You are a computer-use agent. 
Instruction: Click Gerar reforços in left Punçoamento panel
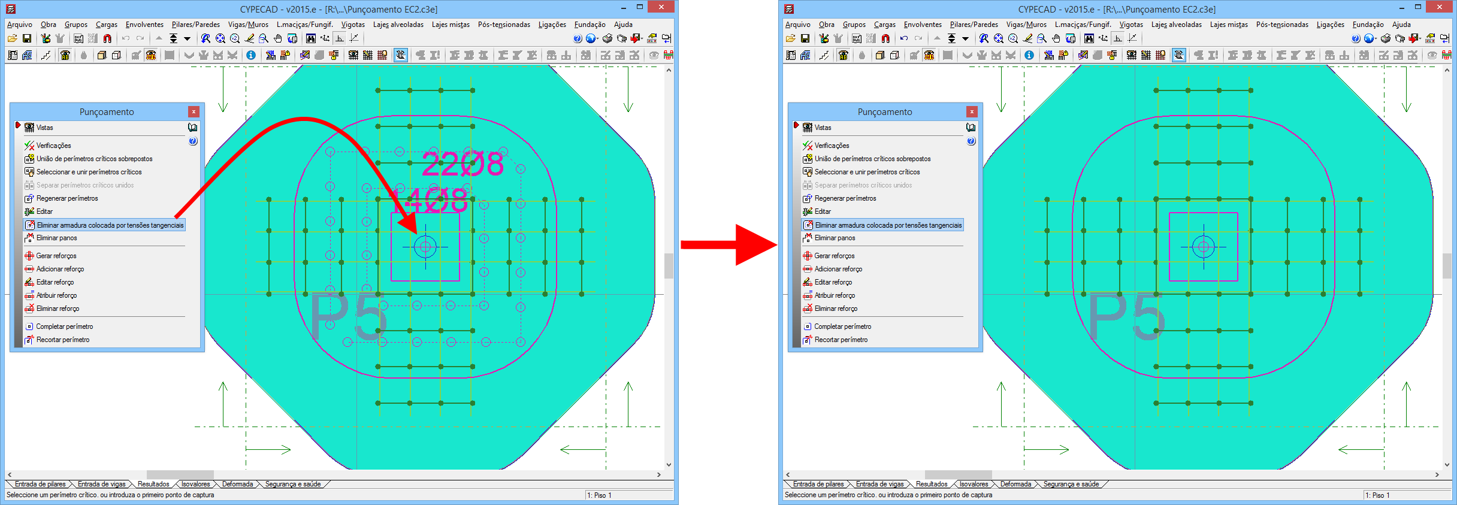[x=56, y=256]
